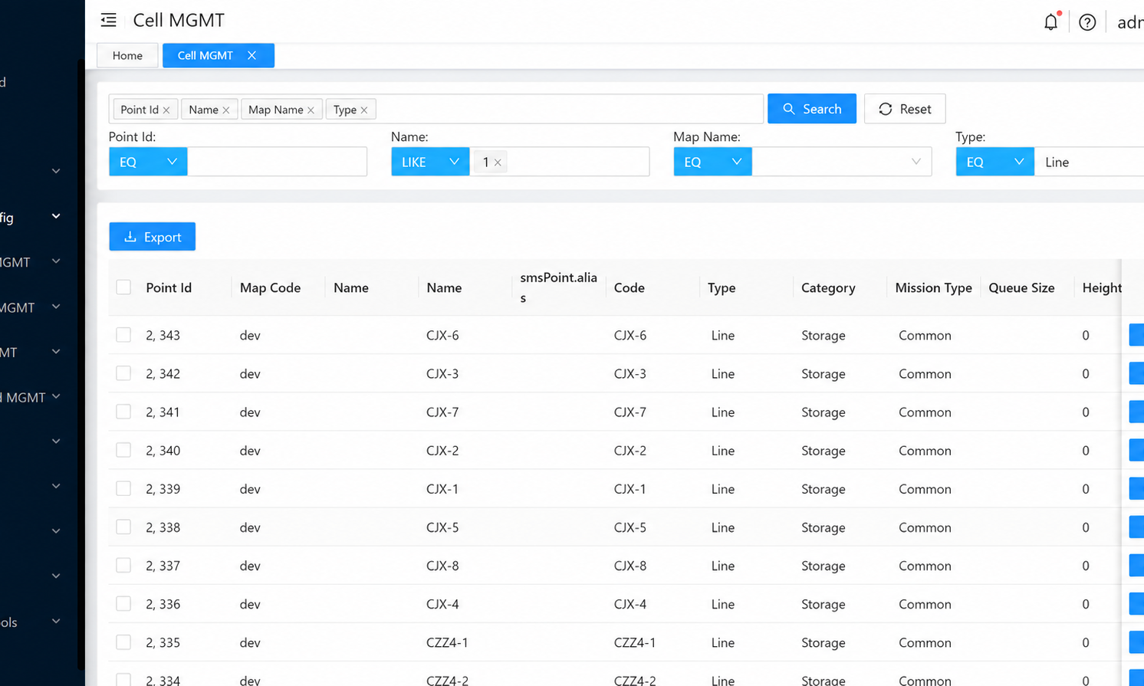Open the Name LIKE operator dropdown
The image size is (1144, 686).
point(430,162)
